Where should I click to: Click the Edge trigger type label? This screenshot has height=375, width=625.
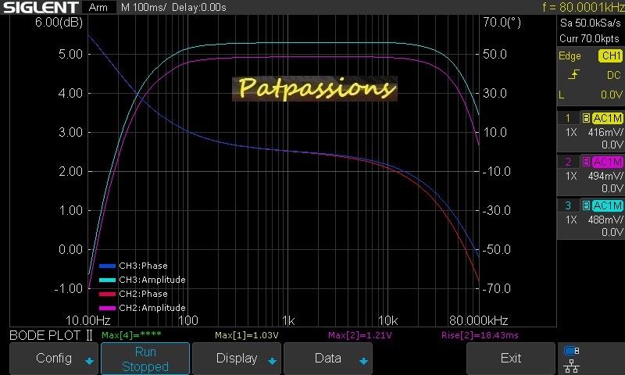pyautogui.click(x=570, y=56)
